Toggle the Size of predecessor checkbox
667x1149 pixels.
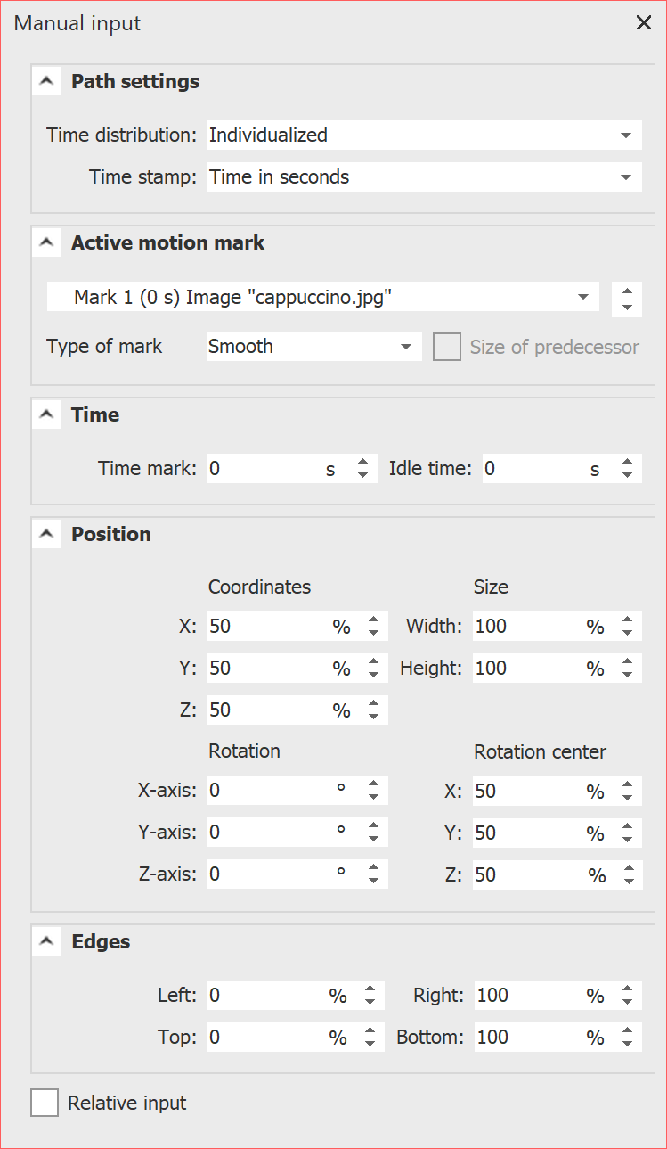click(x=447, y=346)
